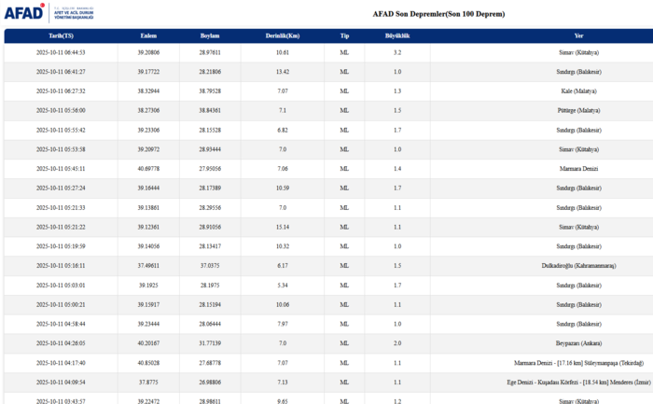This screenshot has width=653, height=404.
Task: Click the 05:45:11 Marmara Denizi row timestamp
Action: 61,169
